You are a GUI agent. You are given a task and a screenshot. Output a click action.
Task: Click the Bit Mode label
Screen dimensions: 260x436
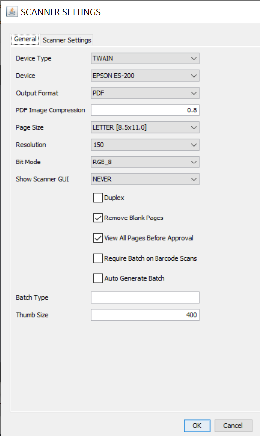pyautogui.click(x=28, y=162)
